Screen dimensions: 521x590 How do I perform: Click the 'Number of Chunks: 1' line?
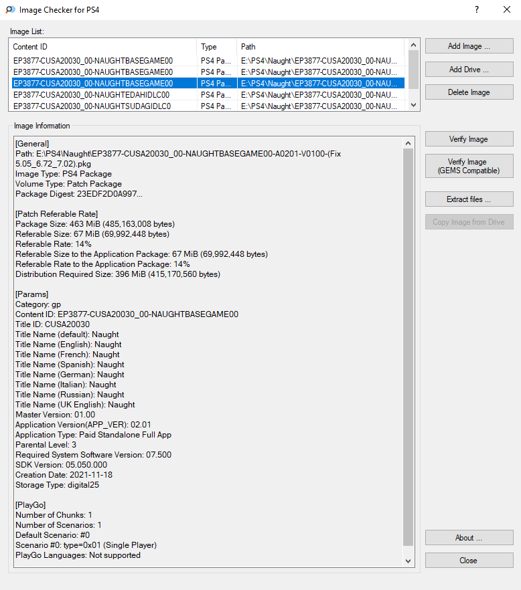[x=54, y=515]
